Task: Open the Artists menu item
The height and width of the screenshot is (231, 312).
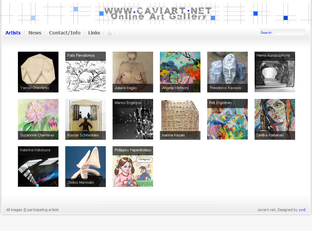Action: tap(13, 33)
